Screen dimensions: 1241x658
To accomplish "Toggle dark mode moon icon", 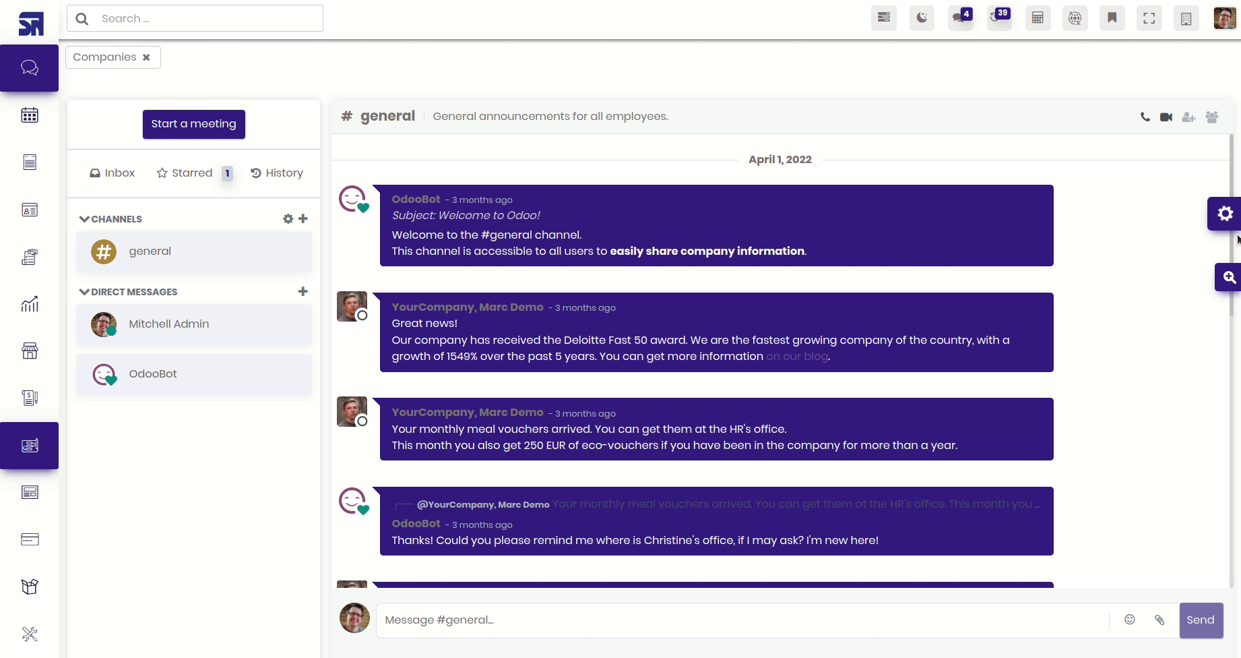I will click(922, 18).
